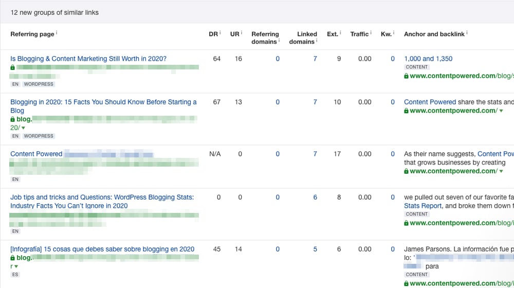The width and height of the screenshot is (514, 288).
Task: Click DR value N/A
Action: point(215,154)
